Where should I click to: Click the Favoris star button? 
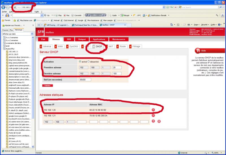coord(6,20)
